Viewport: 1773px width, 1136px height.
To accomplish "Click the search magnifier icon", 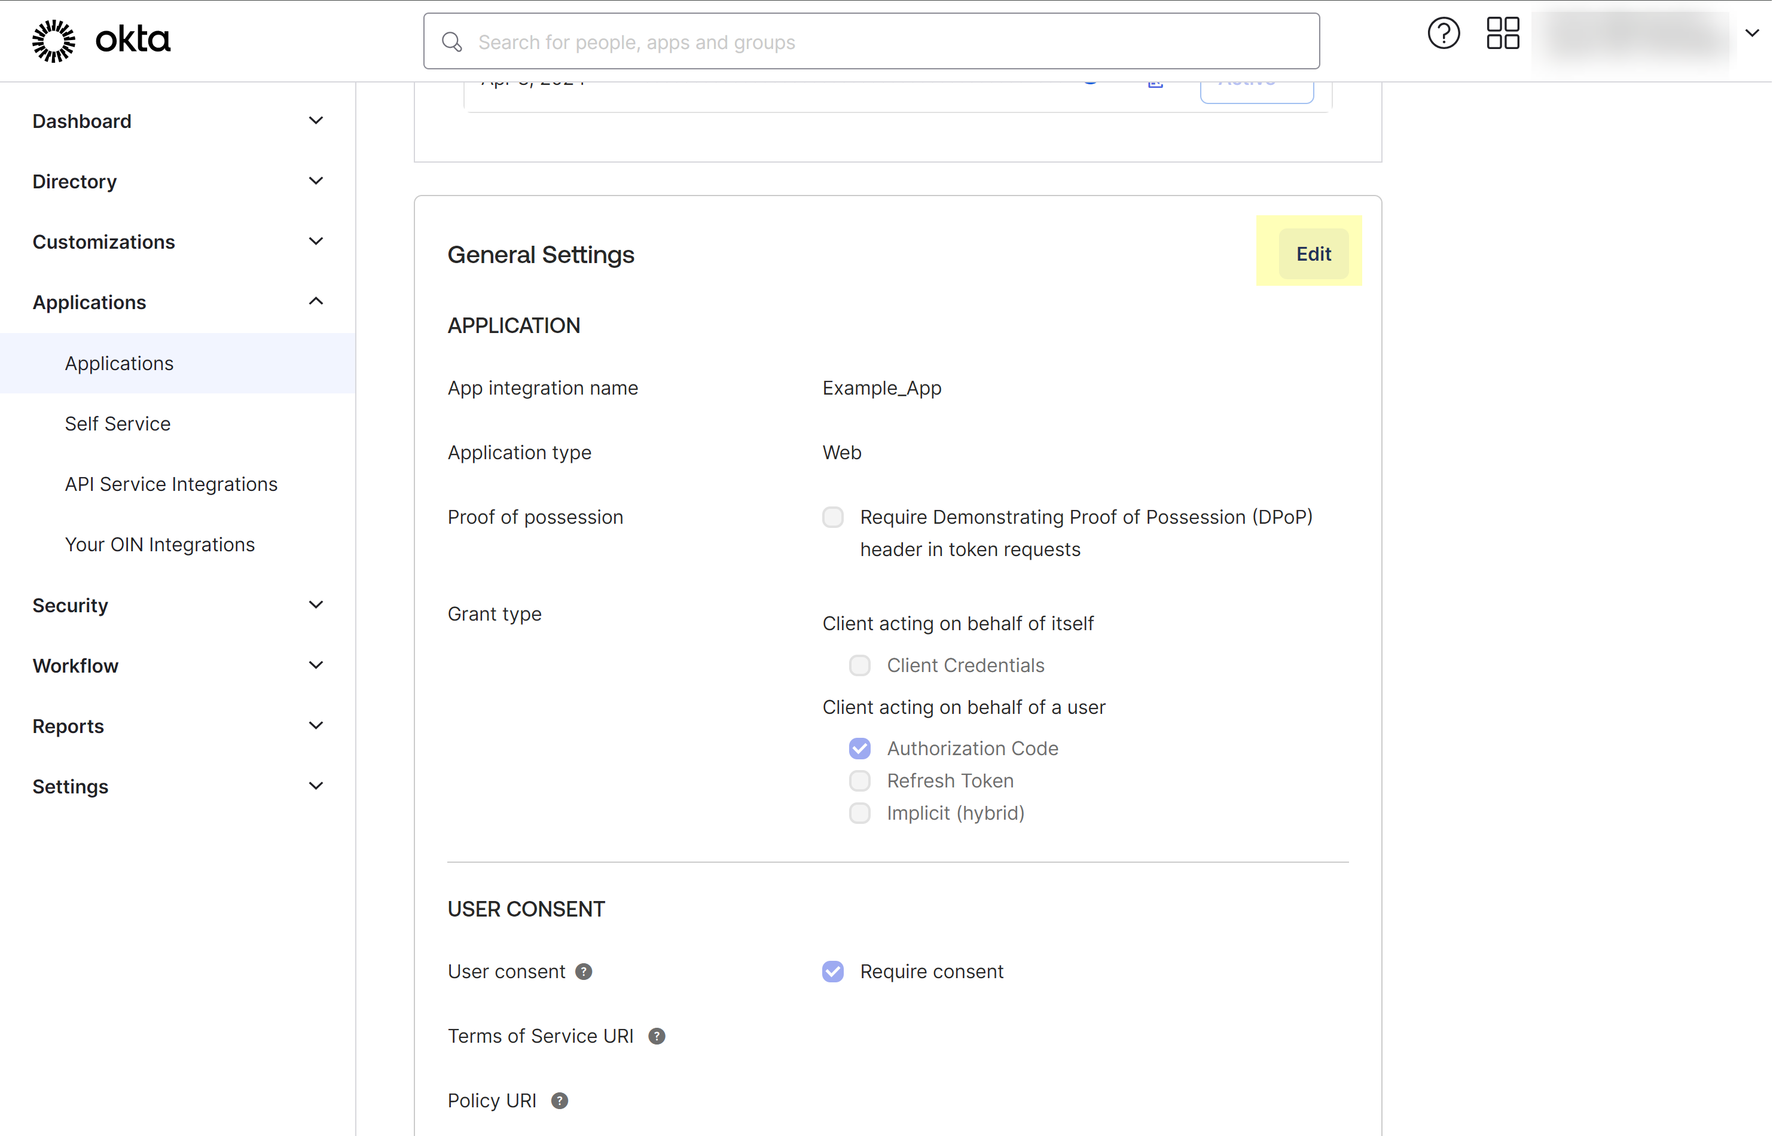I will [x=451, y=42].
